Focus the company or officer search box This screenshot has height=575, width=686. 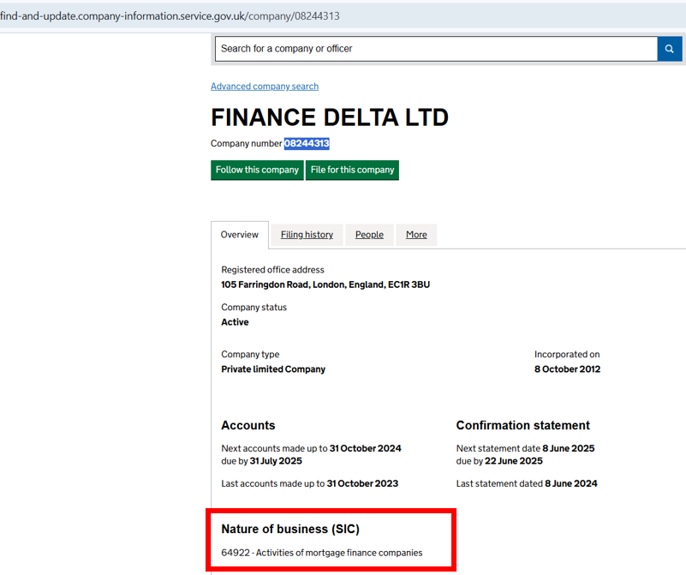coord(435,49)
